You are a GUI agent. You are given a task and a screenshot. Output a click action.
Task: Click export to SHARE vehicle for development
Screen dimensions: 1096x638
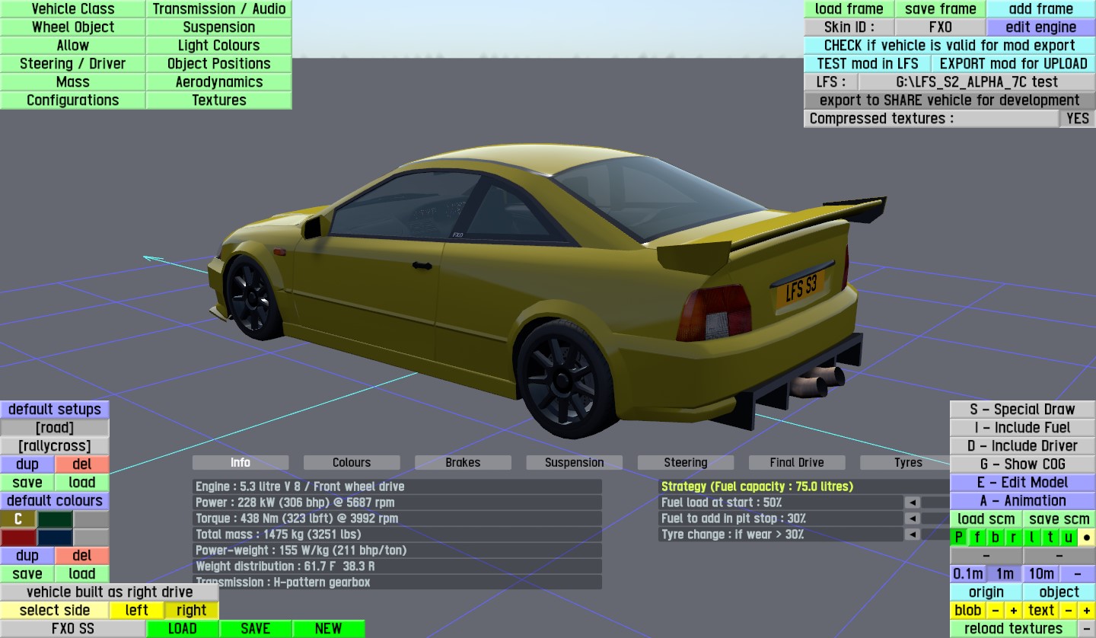(x=950, y=100)
